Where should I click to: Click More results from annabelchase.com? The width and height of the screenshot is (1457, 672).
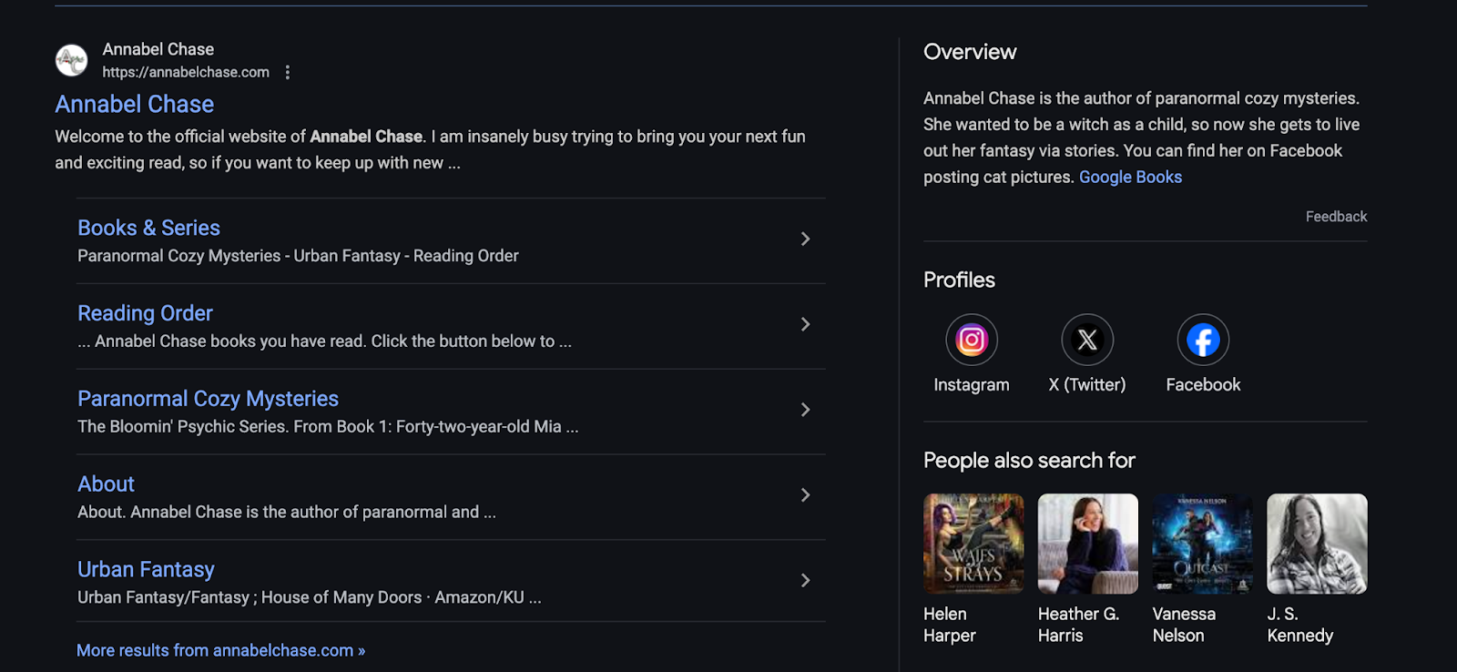click(x=220, y=650)
